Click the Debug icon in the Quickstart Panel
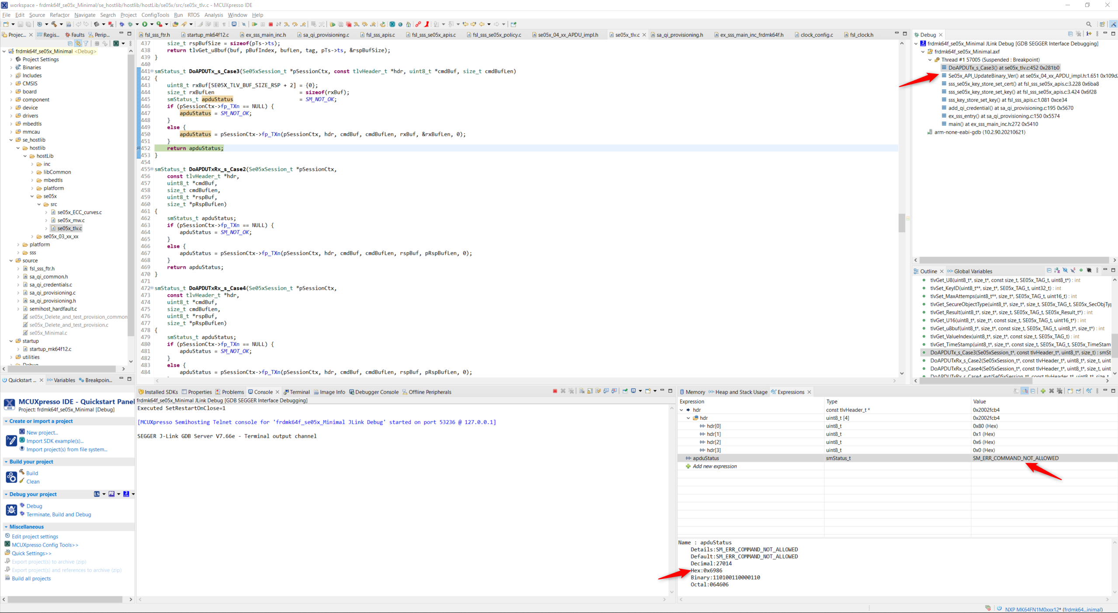The width and height of the screenshot is (1118, 613). coord(11,510)
